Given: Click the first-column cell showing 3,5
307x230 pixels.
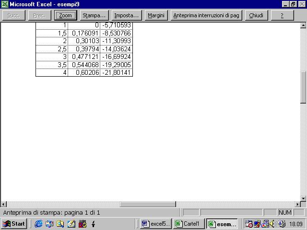Looking at the screenshot, I should point(52,65).
